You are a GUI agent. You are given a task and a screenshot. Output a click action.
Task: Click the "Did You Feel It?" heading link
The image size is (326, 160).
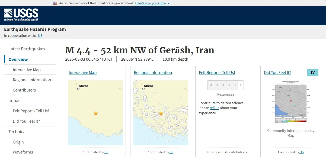point(277,72)
